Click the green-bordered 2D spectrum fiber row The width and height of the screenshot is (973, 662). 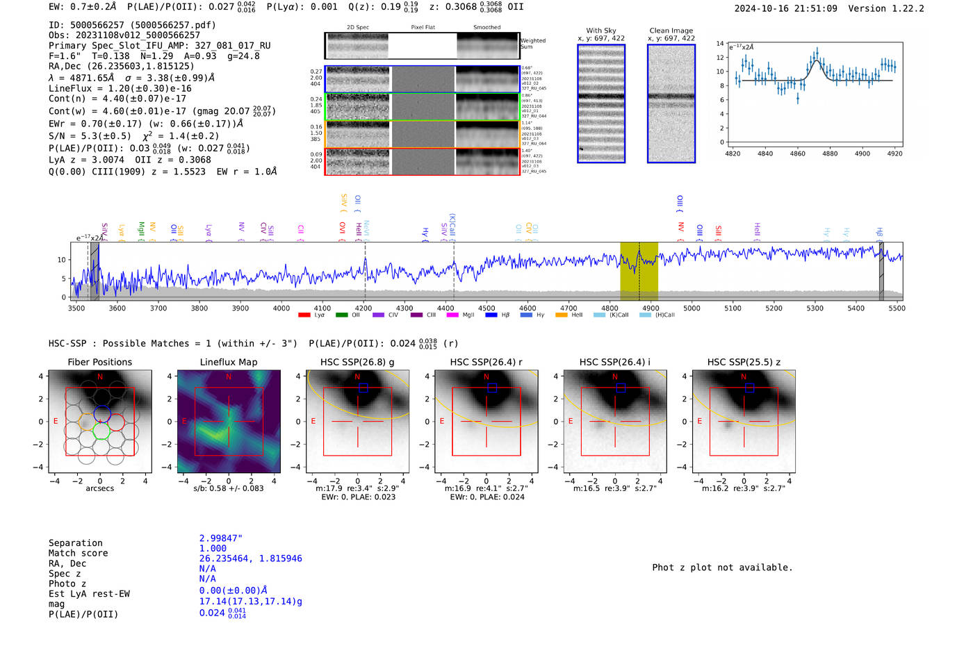point(423,107)
